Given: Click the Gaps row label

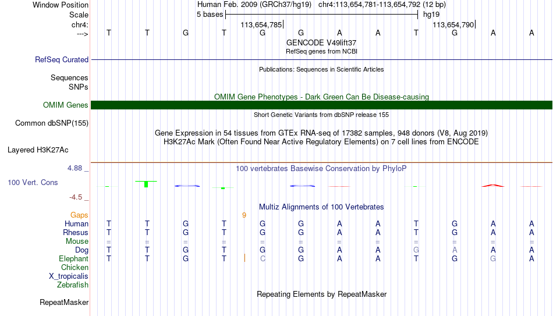Looking at the screenshot, I should coord(79,215).
